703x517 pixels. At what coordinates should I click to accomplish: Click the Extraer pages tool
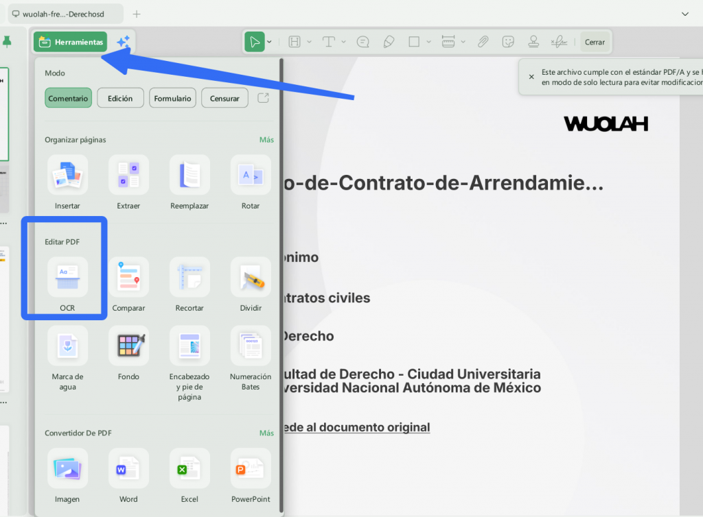coord(128,182)
